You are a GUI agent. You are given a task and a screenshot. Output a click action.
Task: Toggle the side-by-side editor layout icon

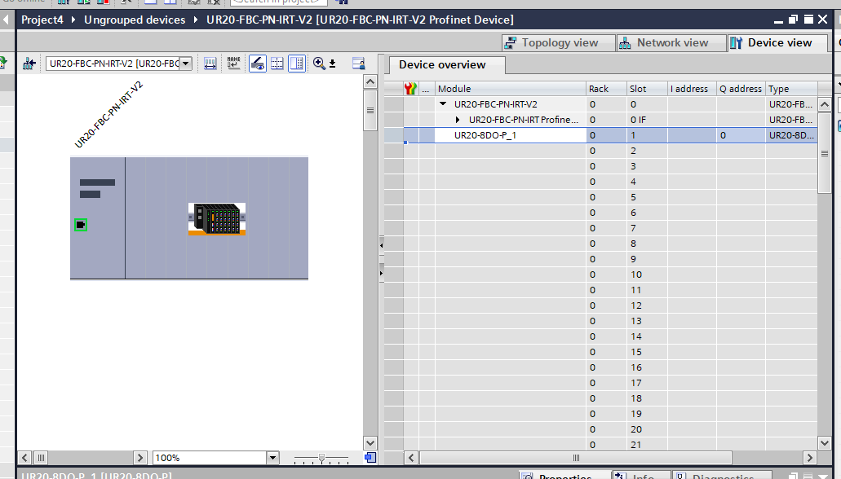point(297,64)
